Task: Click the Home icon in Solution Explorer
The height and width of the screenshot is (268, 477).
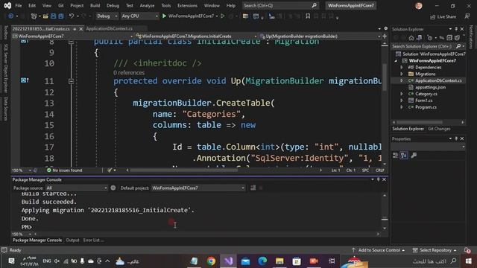Action: pos(411,38)
